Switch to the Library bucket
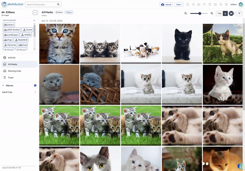Image resolution: width=245 pixels, height=171 pixels. 9,24
